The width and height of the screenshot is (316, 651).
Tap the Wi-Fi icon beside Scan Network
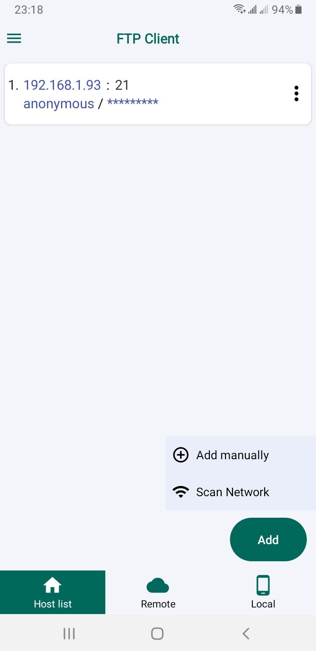click(x=181, y=492)
